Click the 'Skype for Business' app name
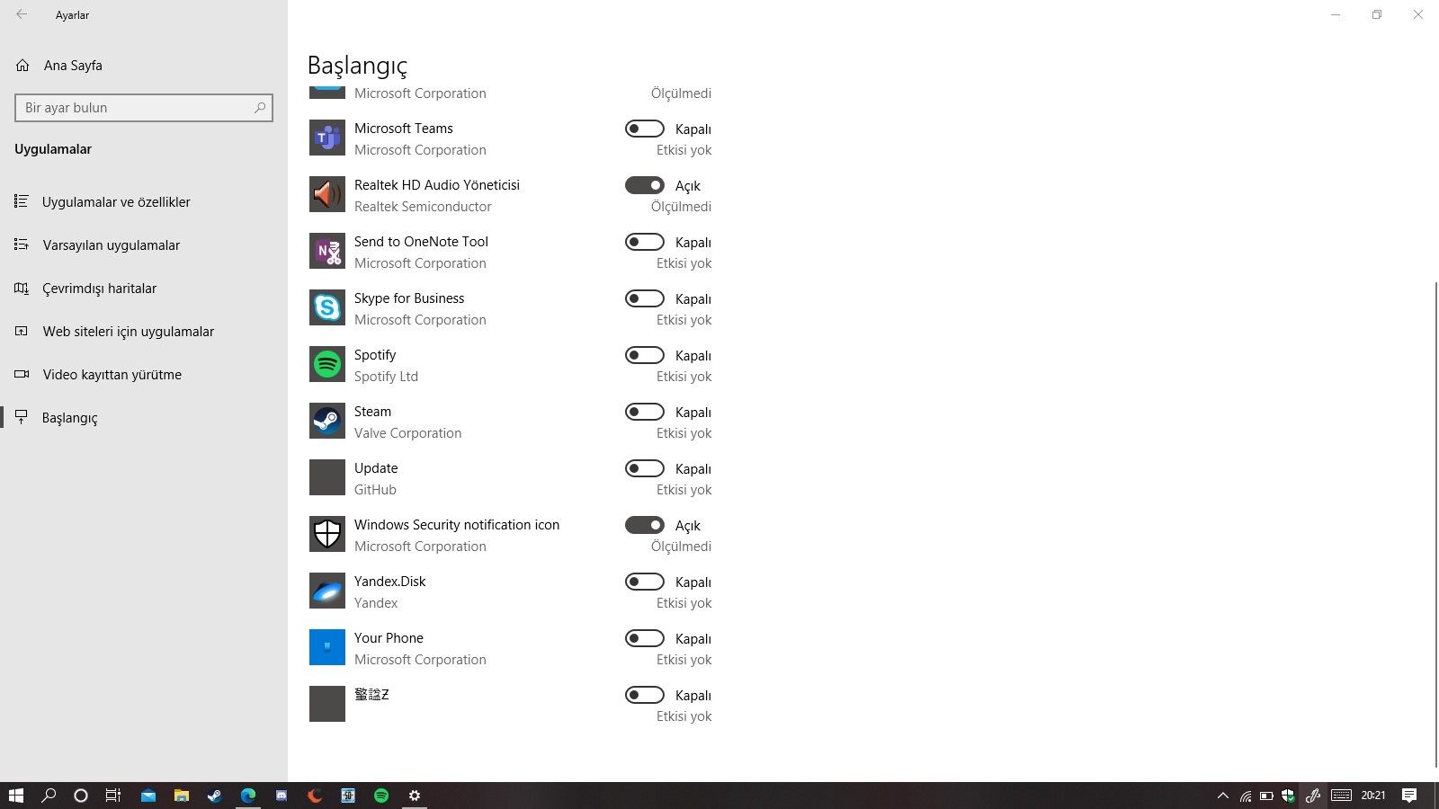The image size is (1439, 809). tap(409, 298)
